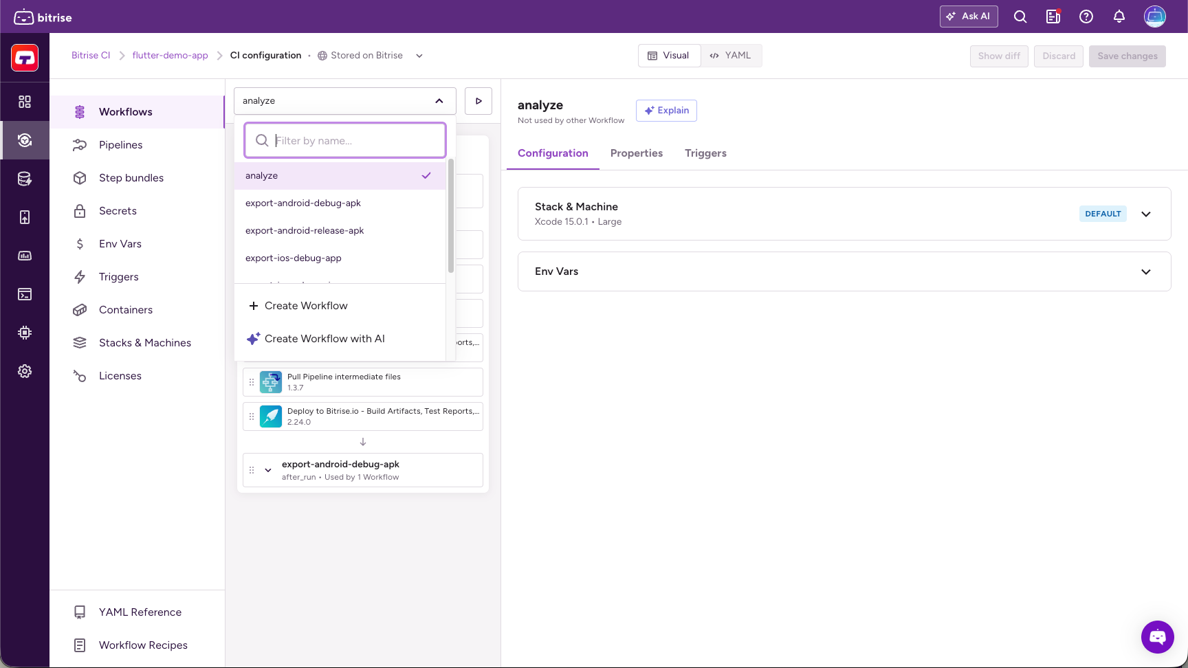Open the release management device icon in left rail
Viewport: 1188px width, 668px height.
point(25,217)
